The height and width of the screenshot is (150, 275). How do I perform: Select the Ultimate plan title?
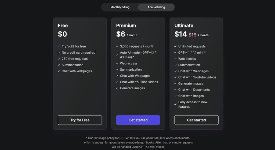[x=184, y=26]
